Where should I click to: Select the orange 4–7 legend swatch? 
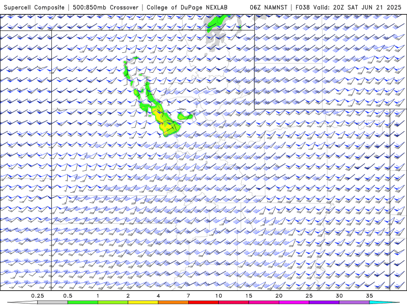coord(173,302)
